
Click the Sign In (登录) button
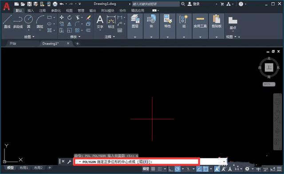[x=194, y=4]
